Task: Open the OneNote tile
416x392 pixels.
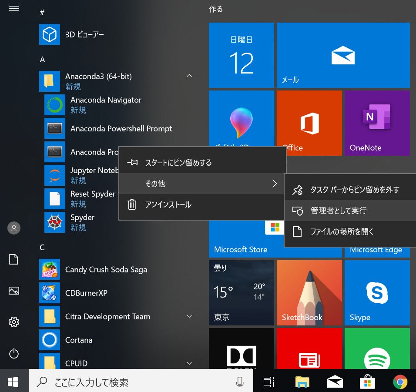Action: pyautogui.click(x=377, y=123)
